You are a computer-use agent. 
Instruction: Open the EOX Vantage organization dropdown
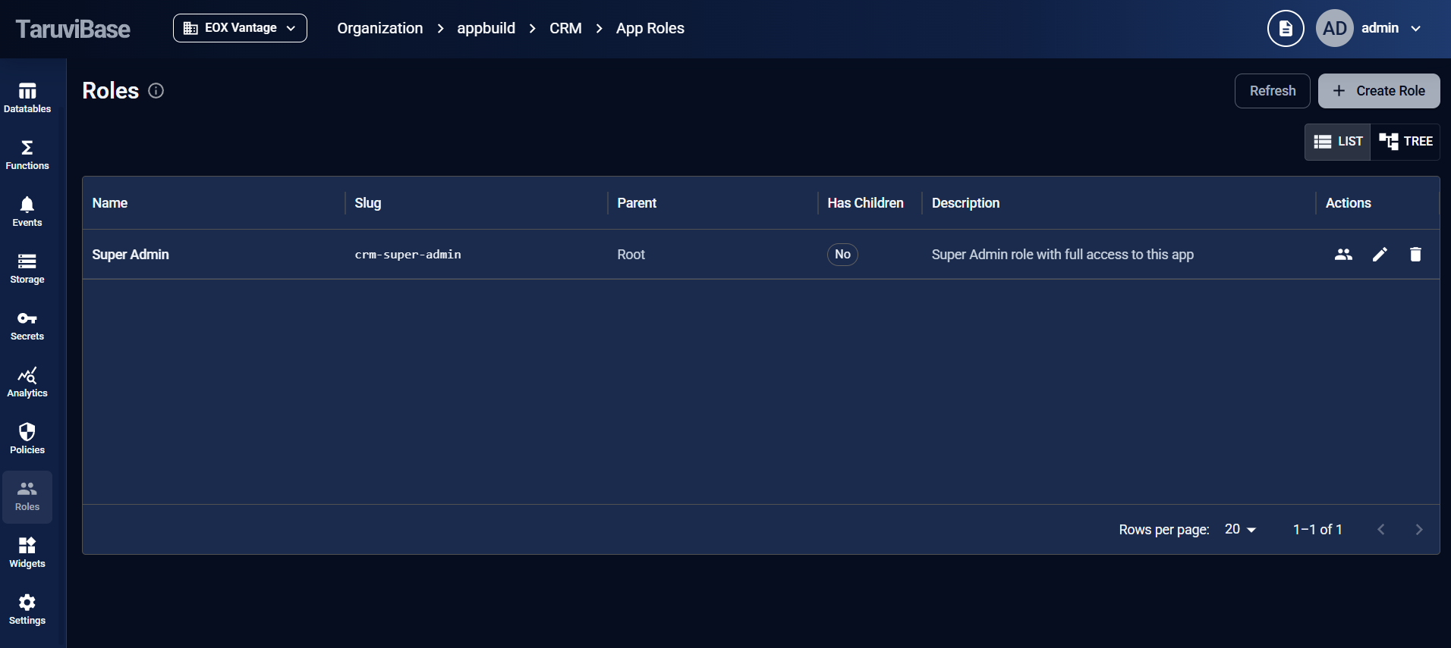tap(240, 28)
